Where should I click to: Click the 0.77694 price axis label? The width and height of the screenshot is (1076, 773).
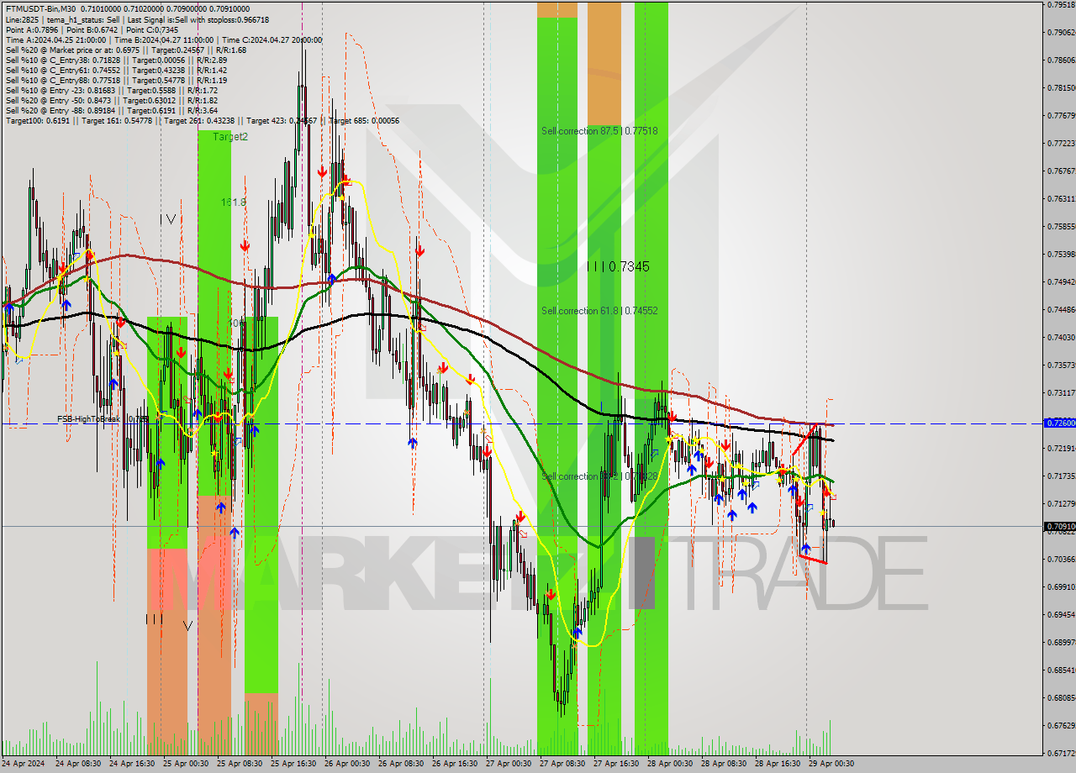tap(1061, 115)
